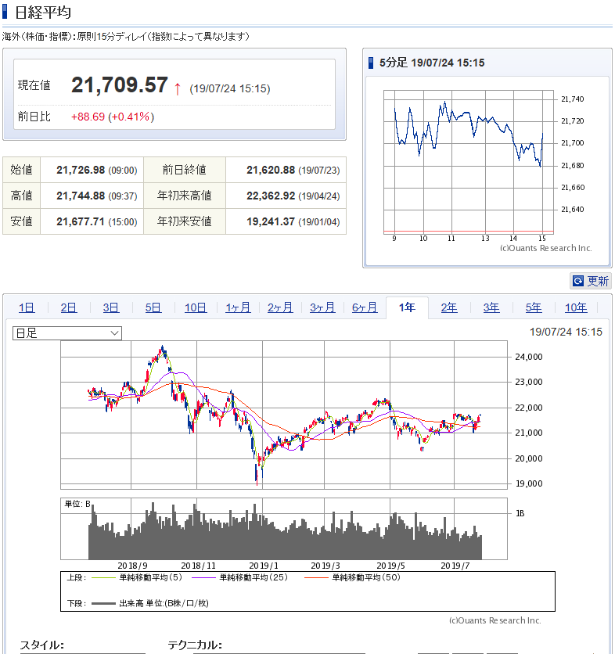Open the 日足 candle interval dropdown

(x=67, y=333)
